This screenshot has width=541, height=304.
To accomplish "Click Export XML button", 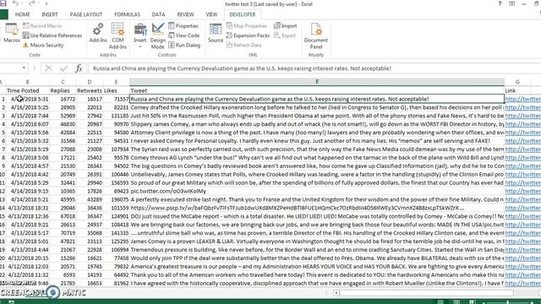I will click(x=285, y=35).
